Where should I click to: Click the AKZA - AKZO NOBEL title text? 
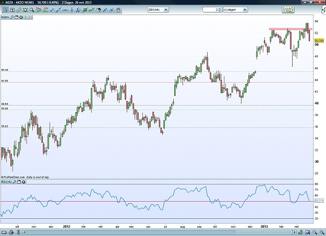point(19,3)
